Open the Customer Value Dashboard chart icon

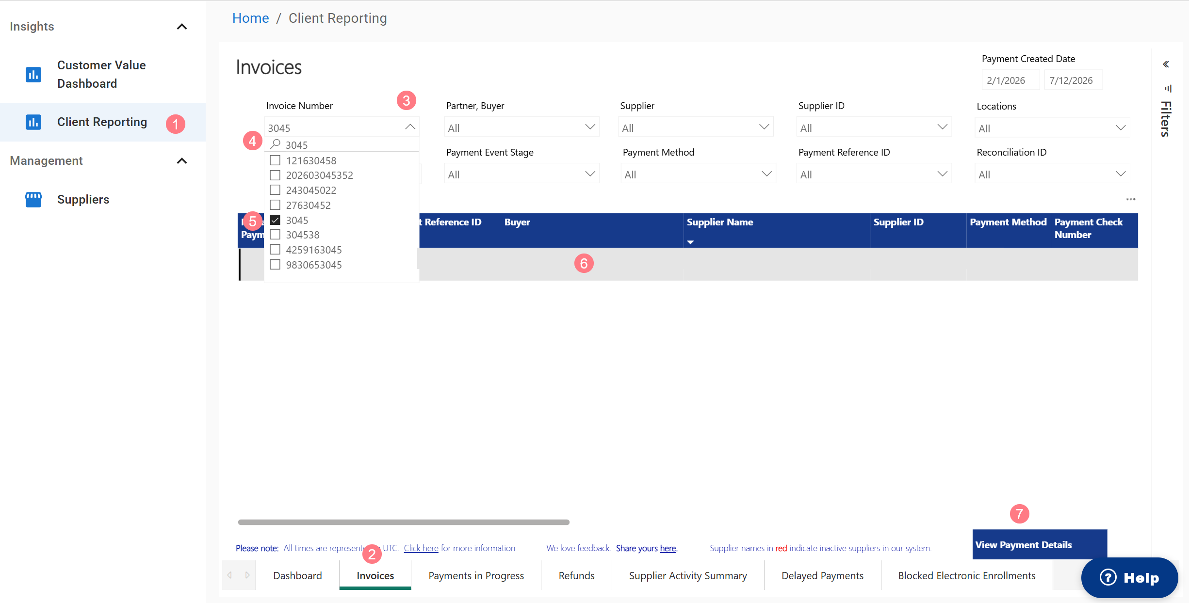[33, 75]
